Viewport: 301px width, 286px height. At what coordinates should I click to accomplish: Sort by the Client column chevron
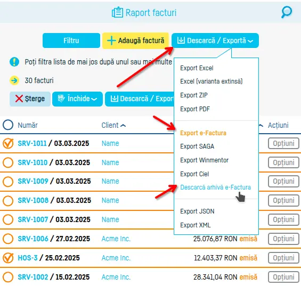click(123, 126)
